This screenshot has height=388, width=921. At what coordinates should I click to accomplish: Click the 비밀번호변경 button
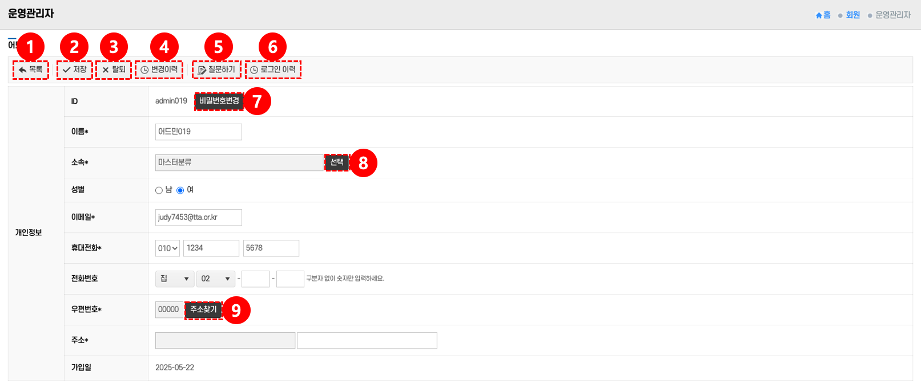point(219,101)
